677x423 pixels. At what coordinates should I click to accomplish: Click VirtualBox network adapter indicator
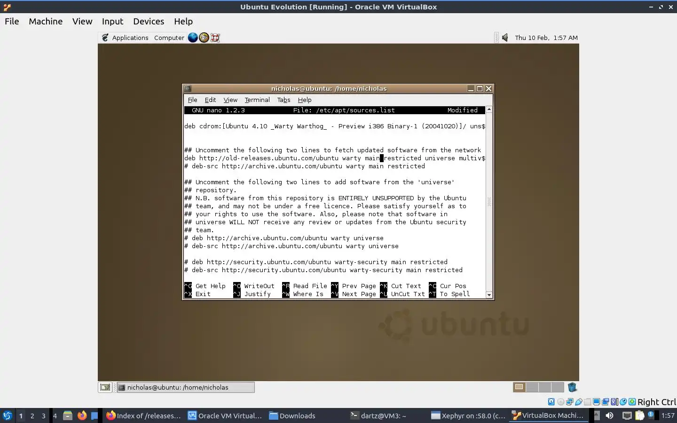click(570, 402)
